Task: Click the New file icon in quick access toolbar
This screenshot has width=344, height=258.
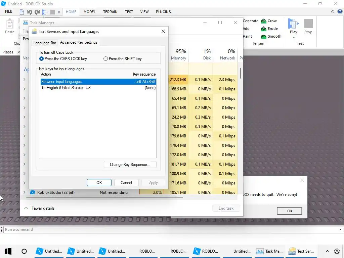Action: (22, 12)
